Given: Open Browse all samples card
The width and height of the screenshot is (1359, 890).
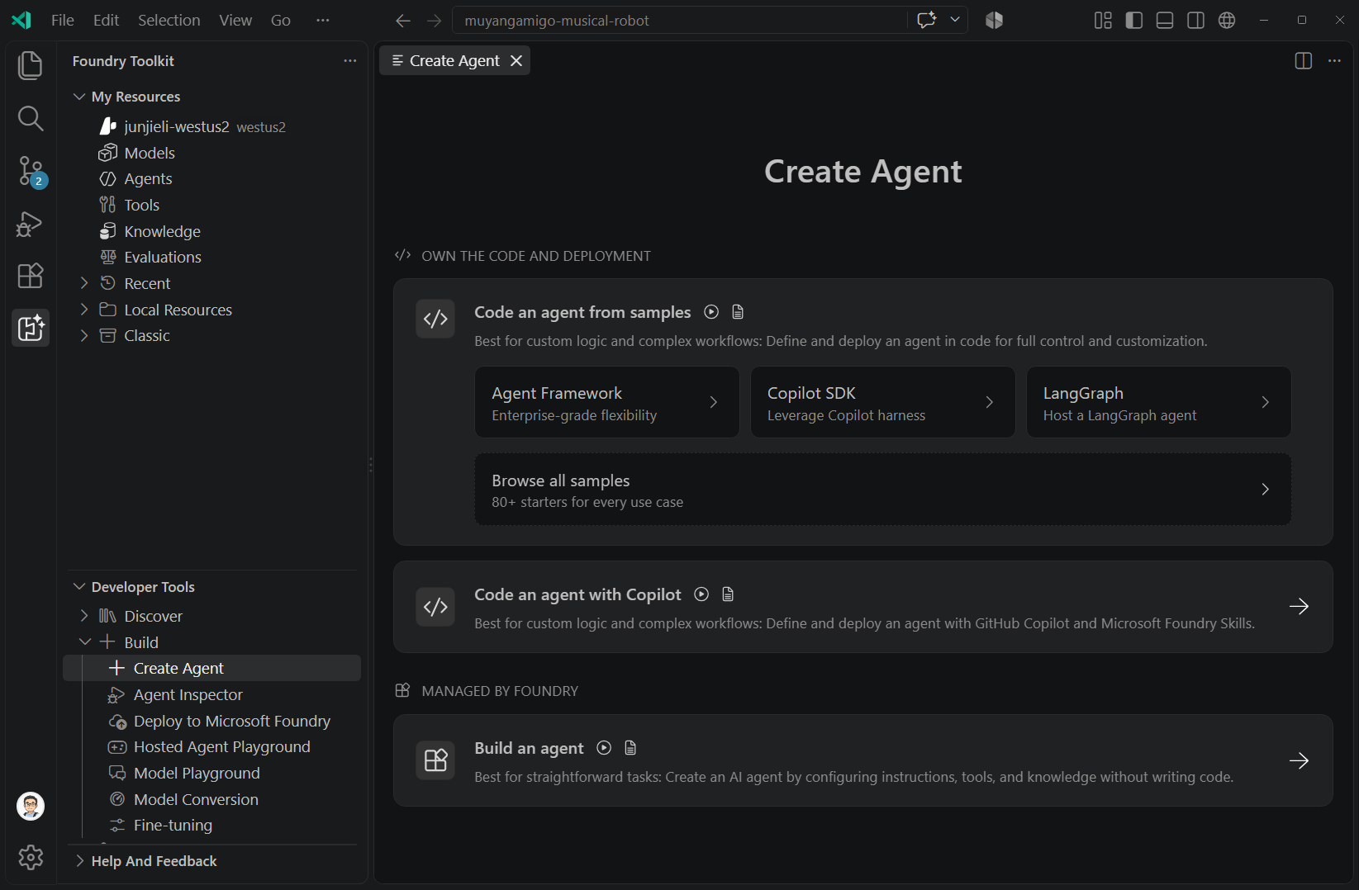Looking at the screenshot, I should pos(882,490).
